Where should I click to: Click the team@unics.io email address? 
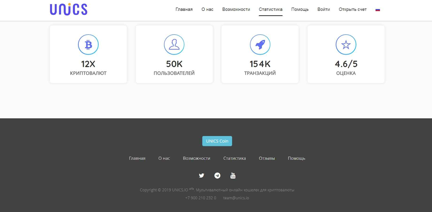[x=236, y=198]
